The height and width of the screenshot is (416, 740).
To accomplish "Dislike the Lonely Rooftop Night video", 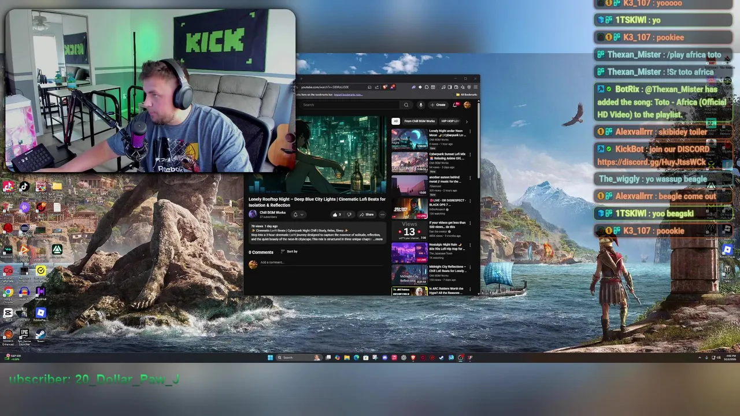I will pyautogui.click(x=349, y=214).
